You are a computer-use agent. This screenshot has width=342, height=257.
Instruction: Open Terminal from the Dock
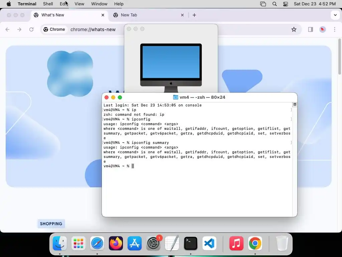click(x=191, y=243)
